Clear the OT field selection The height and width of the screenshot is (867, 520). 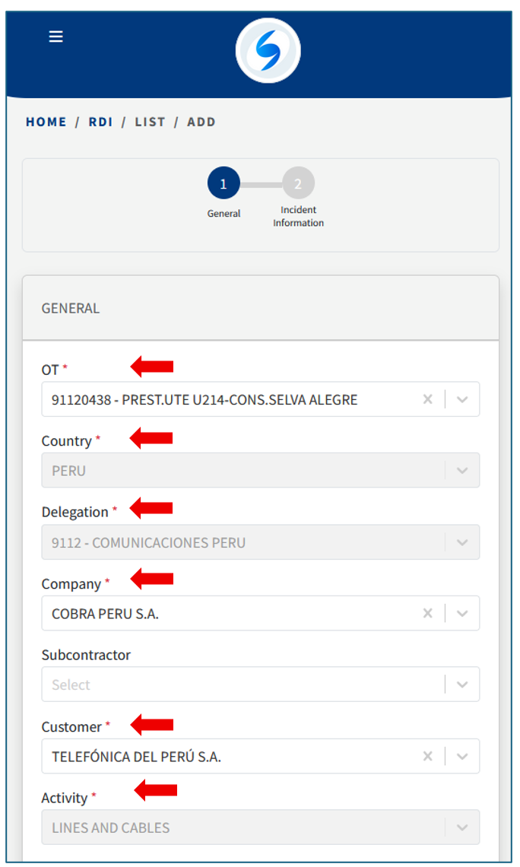tap(427, 399)
